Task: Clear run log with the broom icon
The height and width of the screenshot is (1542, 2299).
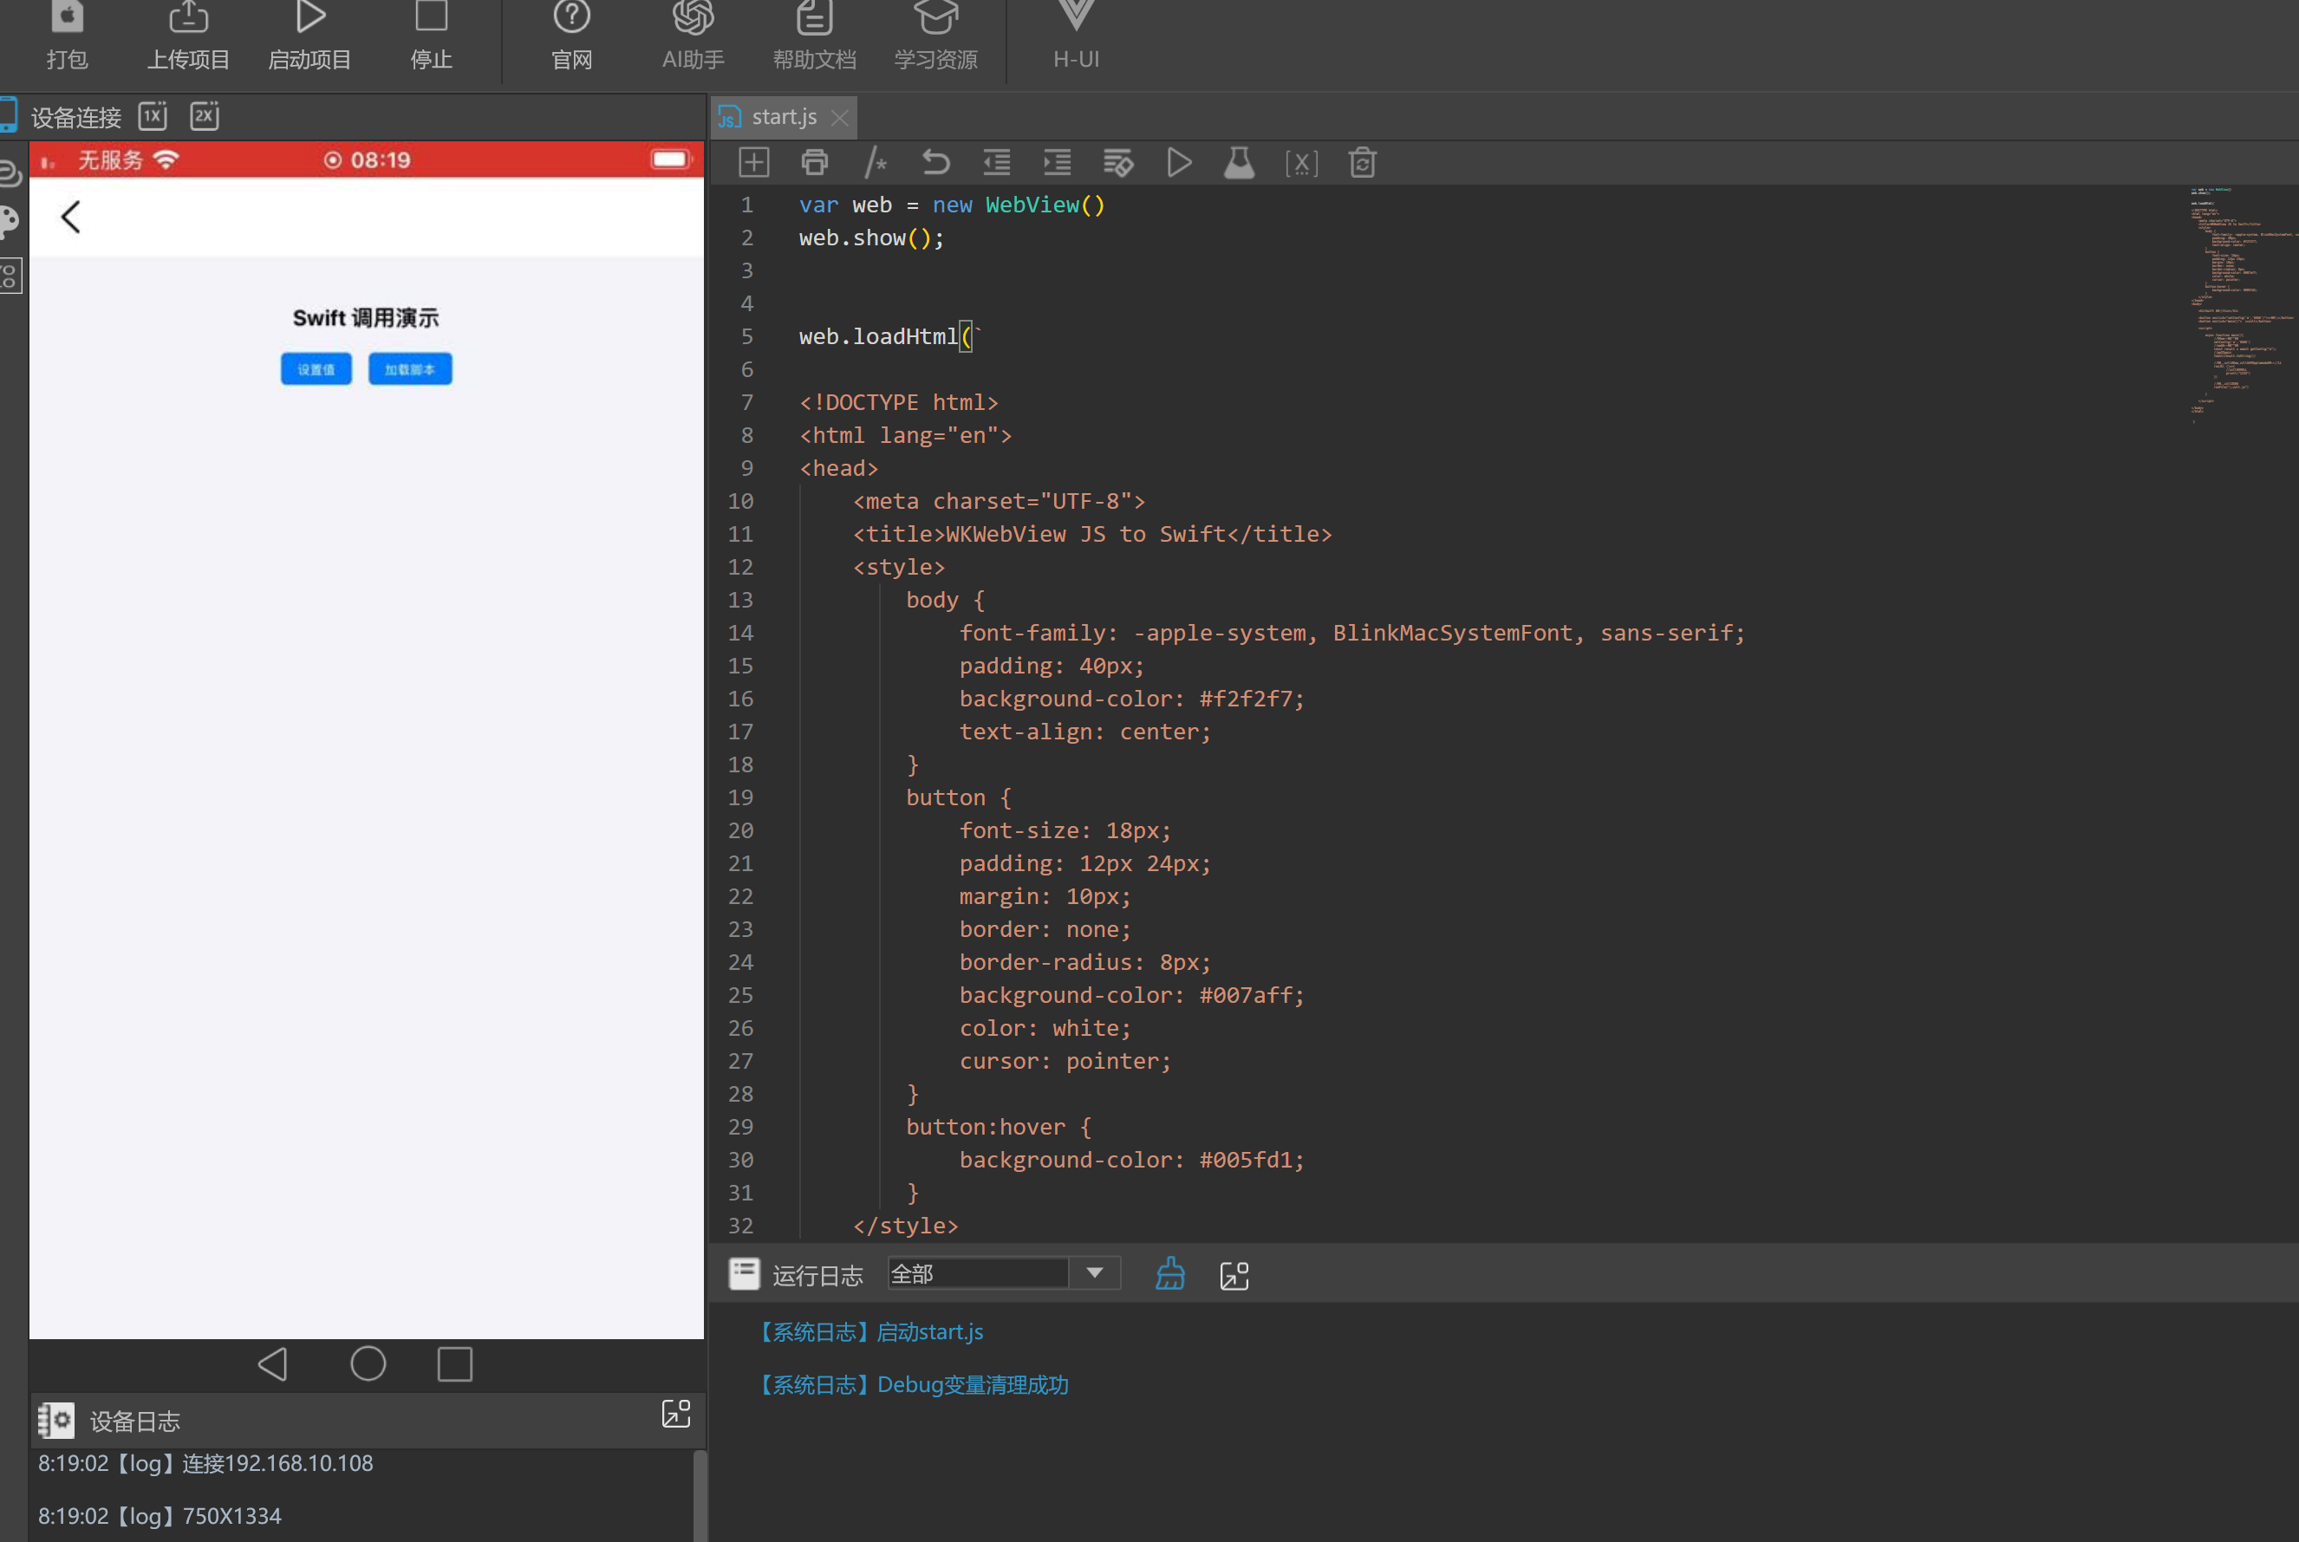Action: (1169, 1274)
